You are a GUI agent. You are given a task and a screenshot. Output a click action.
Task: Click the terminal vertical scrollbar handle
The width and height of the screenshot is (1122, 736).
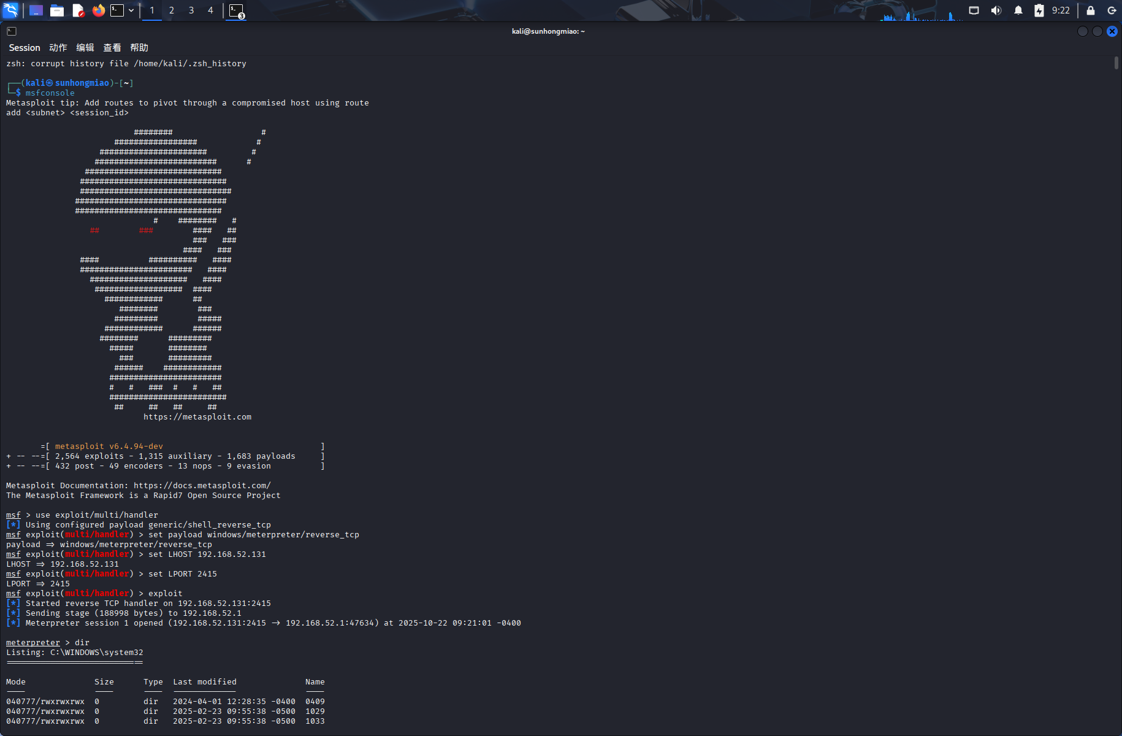tap(1116, 63)
